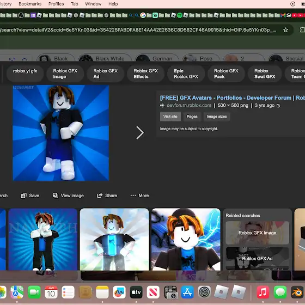Open the Window menu
The height and width of the screenshot is (305, 305).
tap(93, 4)
